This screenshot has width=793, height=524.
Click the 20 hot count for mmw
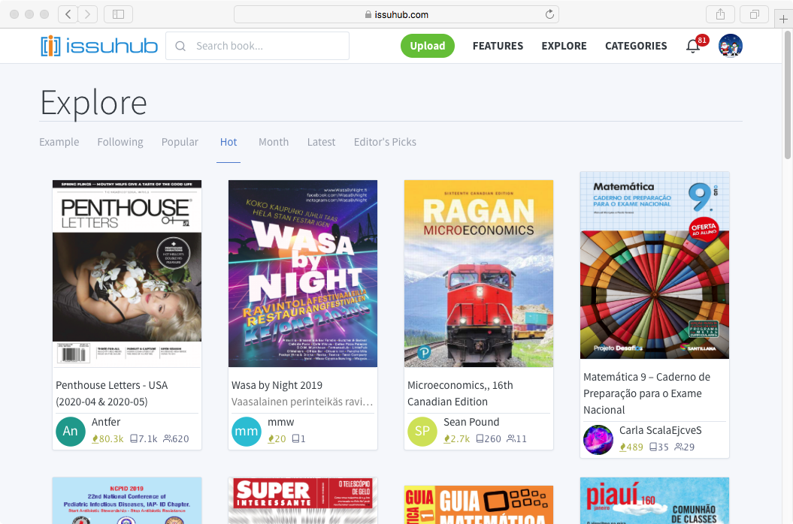277,438
